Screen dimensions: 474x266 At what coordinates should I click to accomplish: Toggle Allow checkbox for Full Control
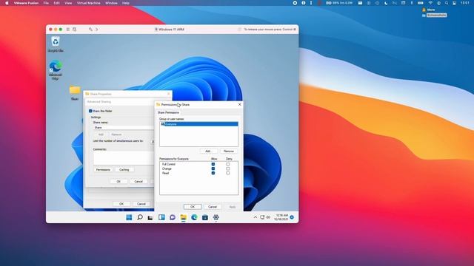(x=213, y=164)
